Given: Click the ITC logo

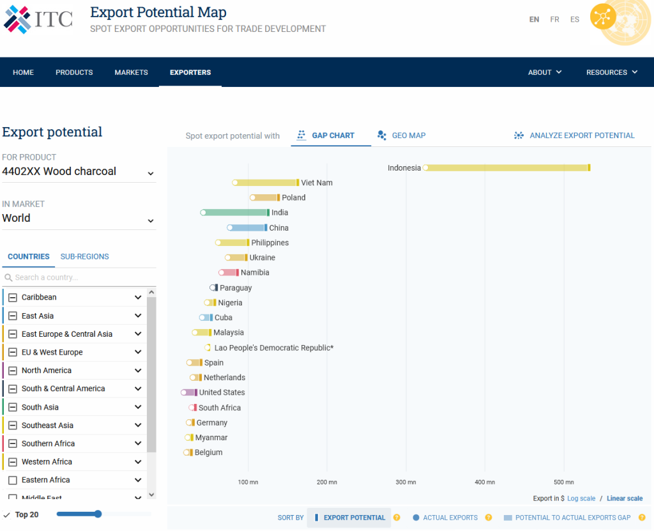Looking at the screenshot, I should (x=36, y=19).
